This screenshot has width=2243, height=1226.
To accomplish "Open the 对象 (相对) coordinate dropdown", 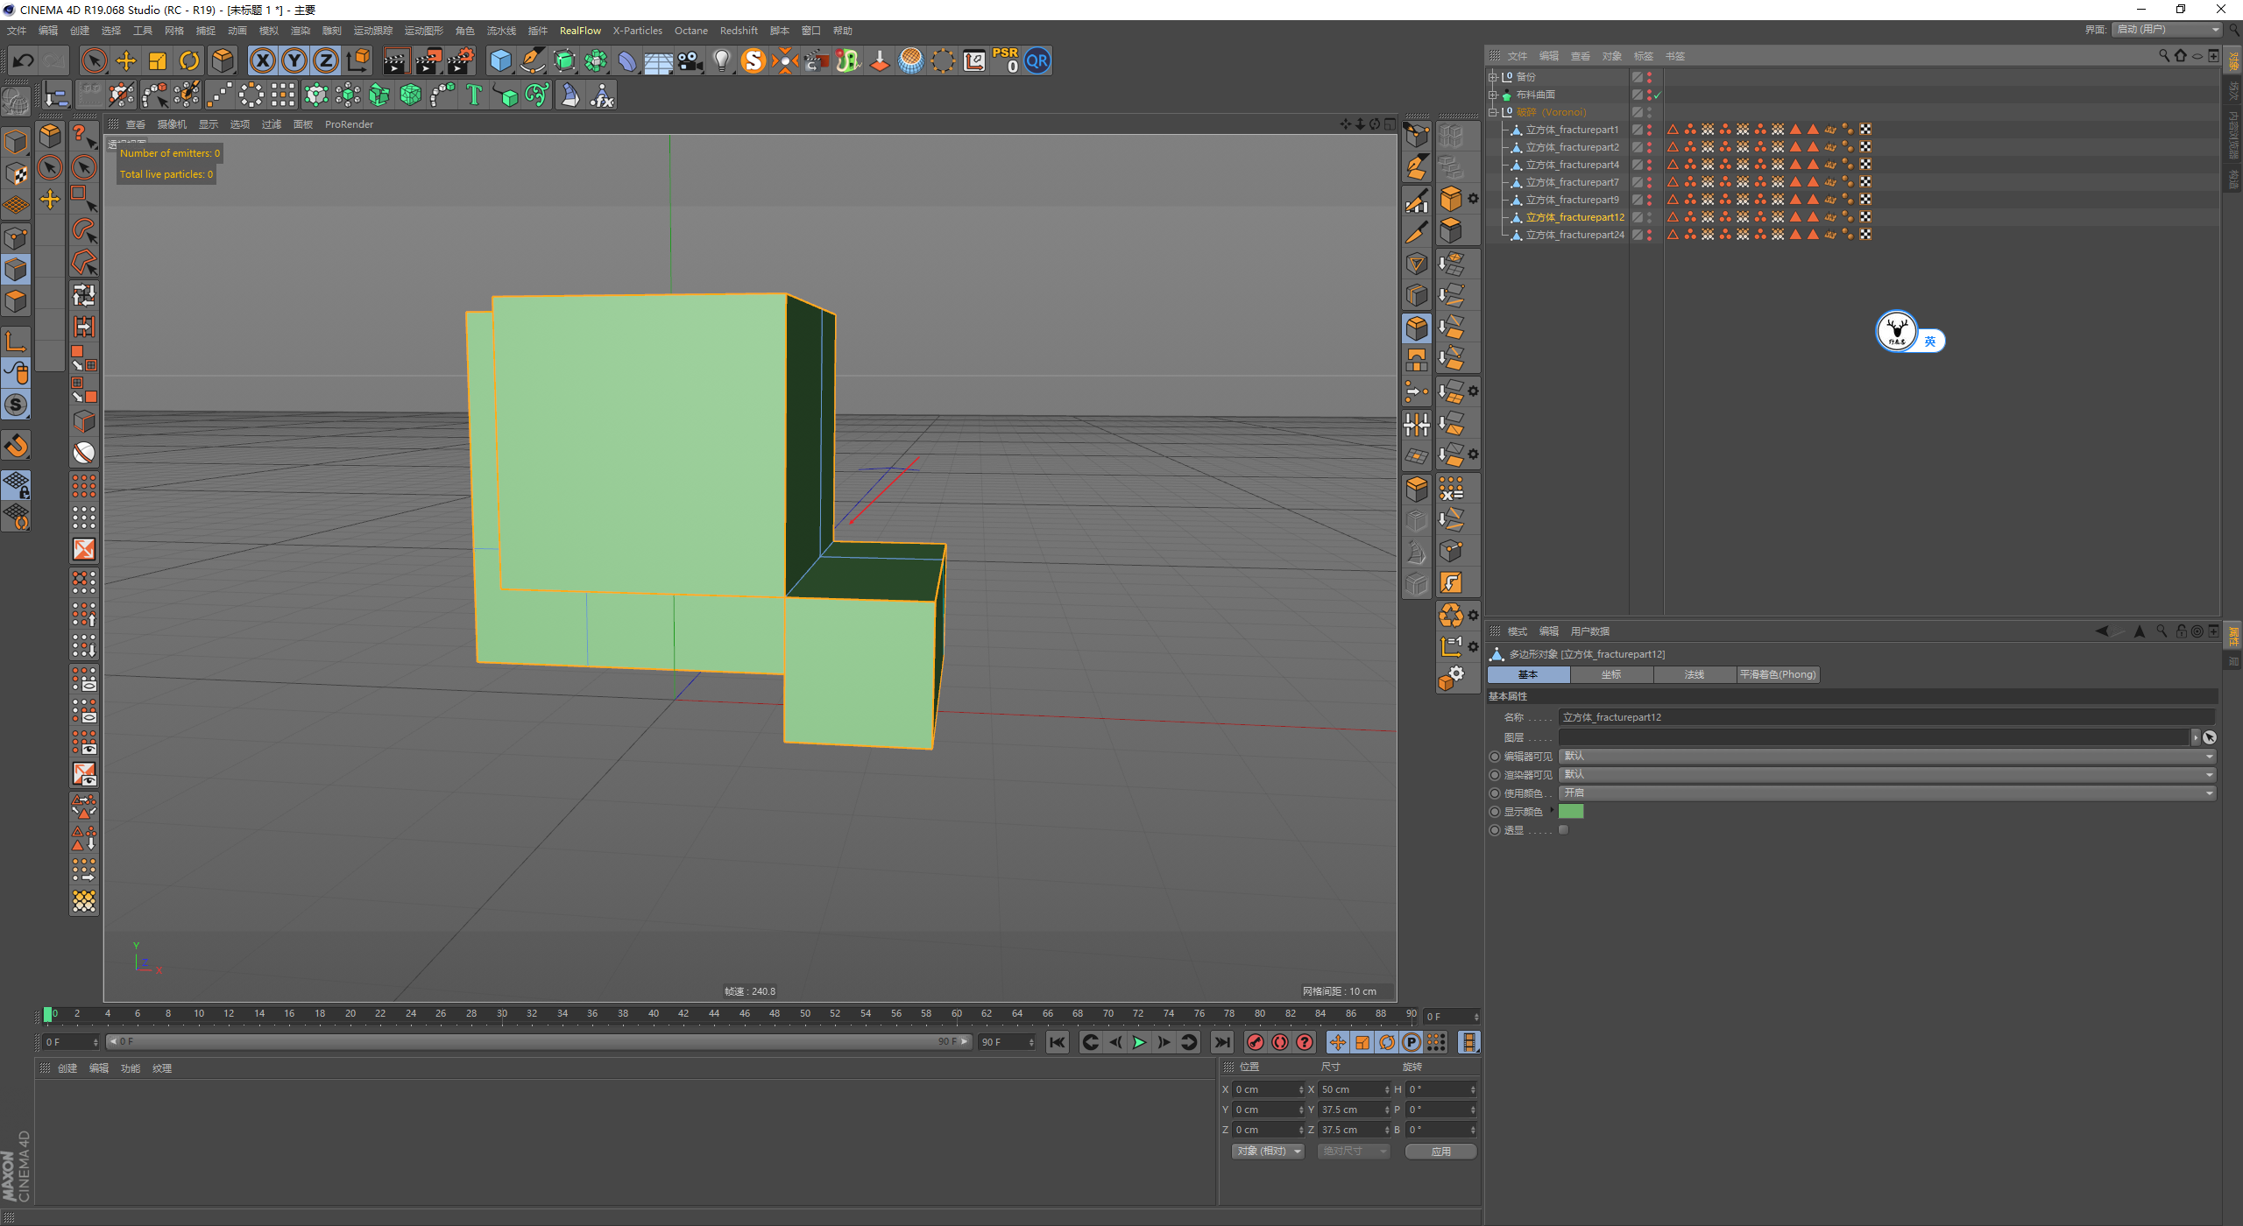I will (1267, 1152).
